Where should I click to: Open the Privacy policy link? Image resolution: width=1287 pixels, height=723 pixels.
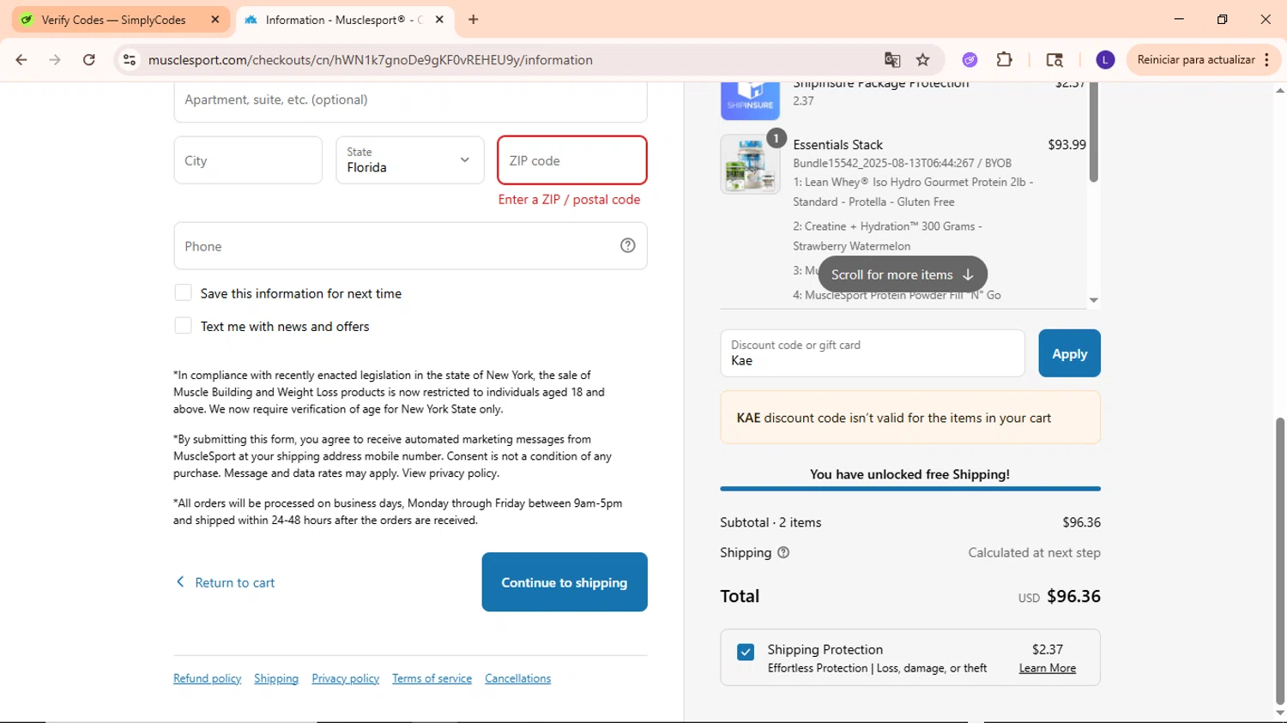tap(346, 678)
